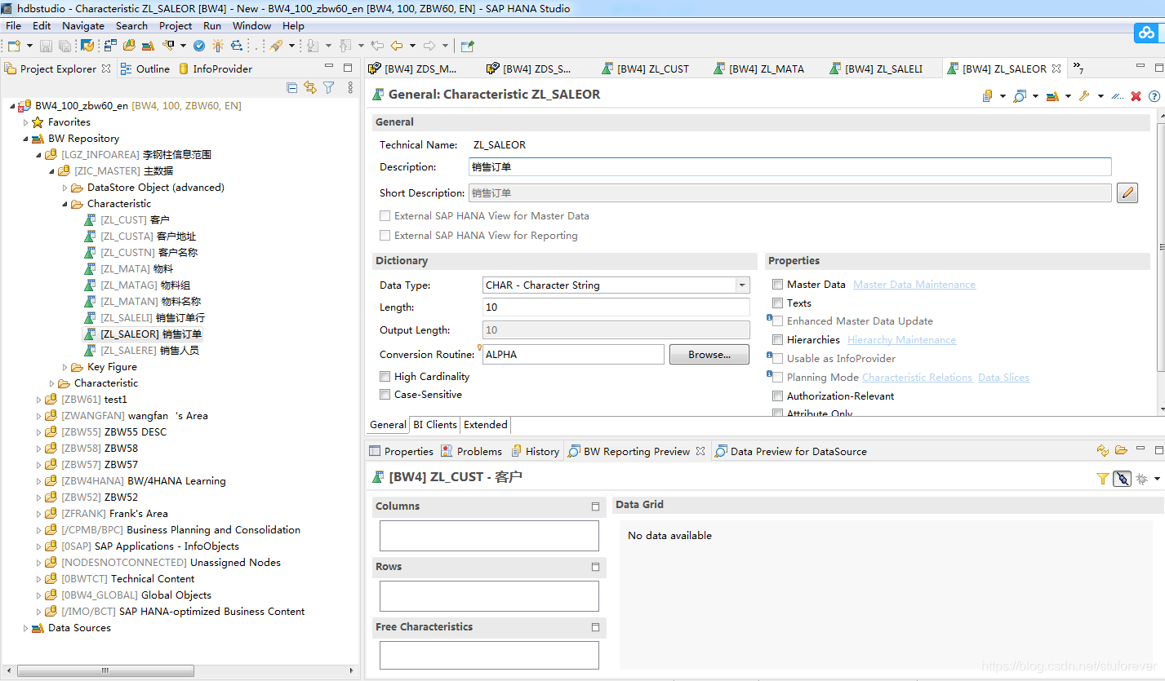1165x681 pixels.
Task: Click the Length input field
Action: (x=616, y=307)
